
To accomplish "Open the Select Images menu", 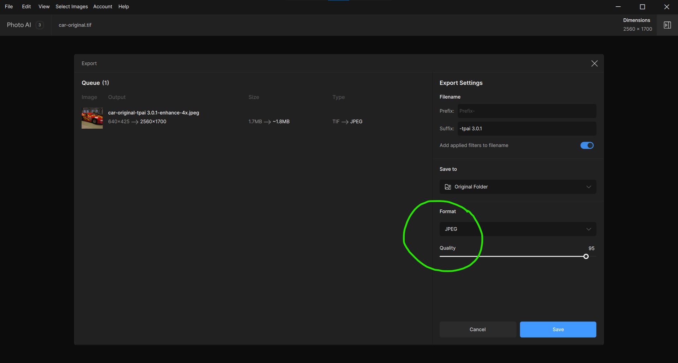I will [x=71, y=6].
